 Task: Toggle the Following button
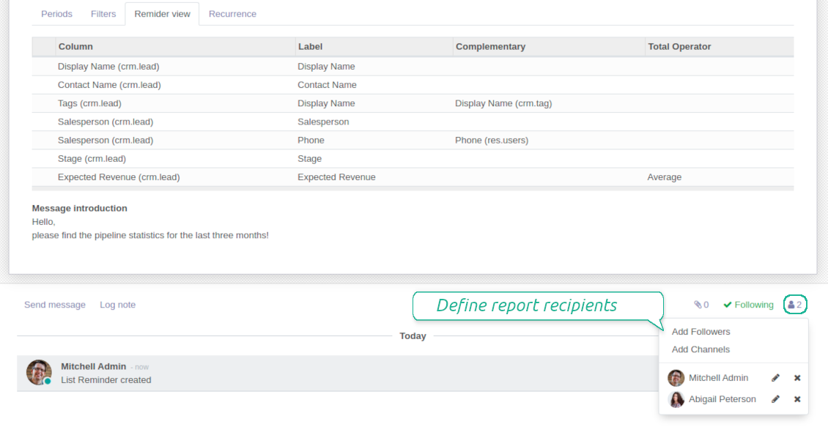pyautogui.click(x=748, y=305)
